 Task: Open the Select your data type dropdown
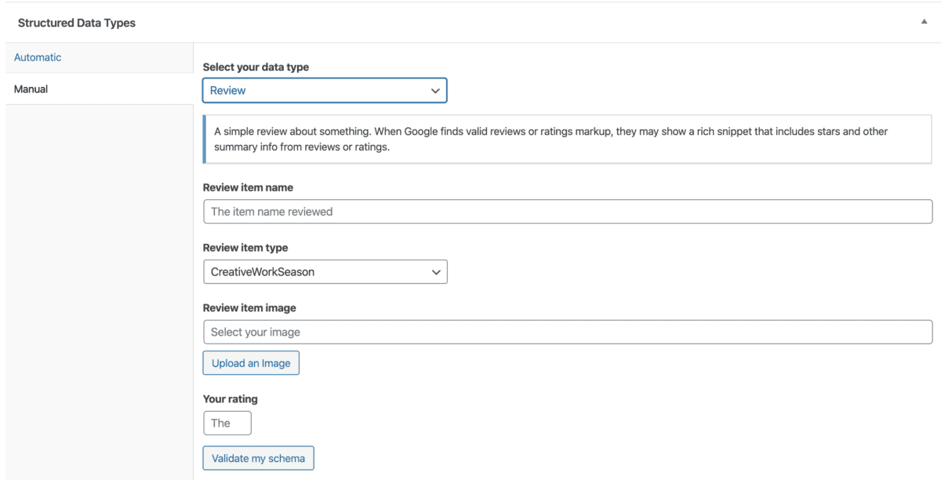(x=325, y=90)
